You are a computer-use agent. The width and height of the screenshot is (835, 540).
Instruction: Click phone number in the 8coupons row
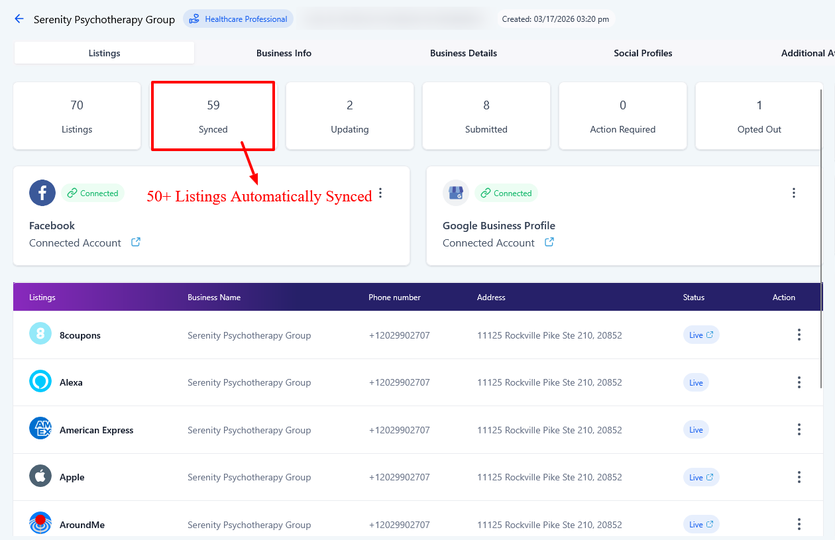click(x=400, y=335)
